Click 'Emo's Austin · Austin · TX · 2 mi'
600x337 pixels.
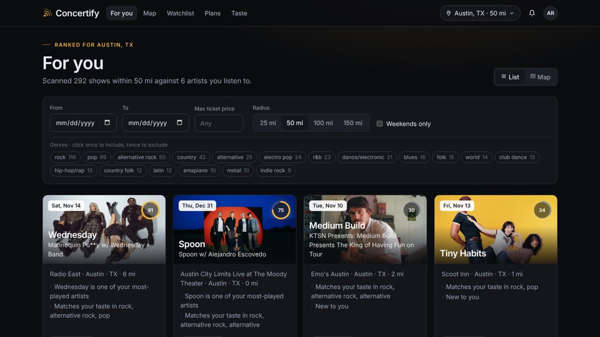tap(357, 274)
